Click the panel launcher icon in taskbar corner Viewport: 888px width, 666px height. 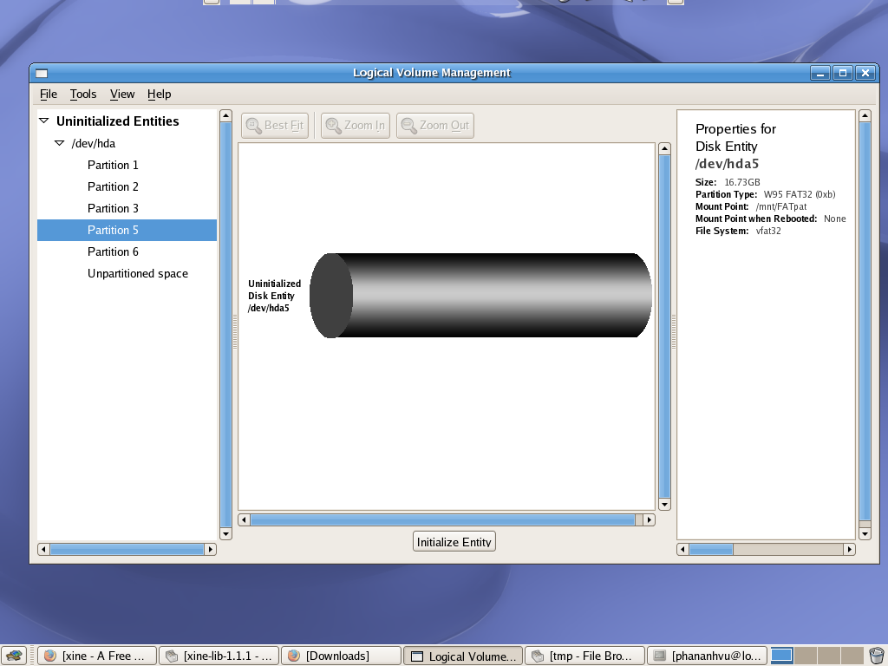tap(13, 656)
